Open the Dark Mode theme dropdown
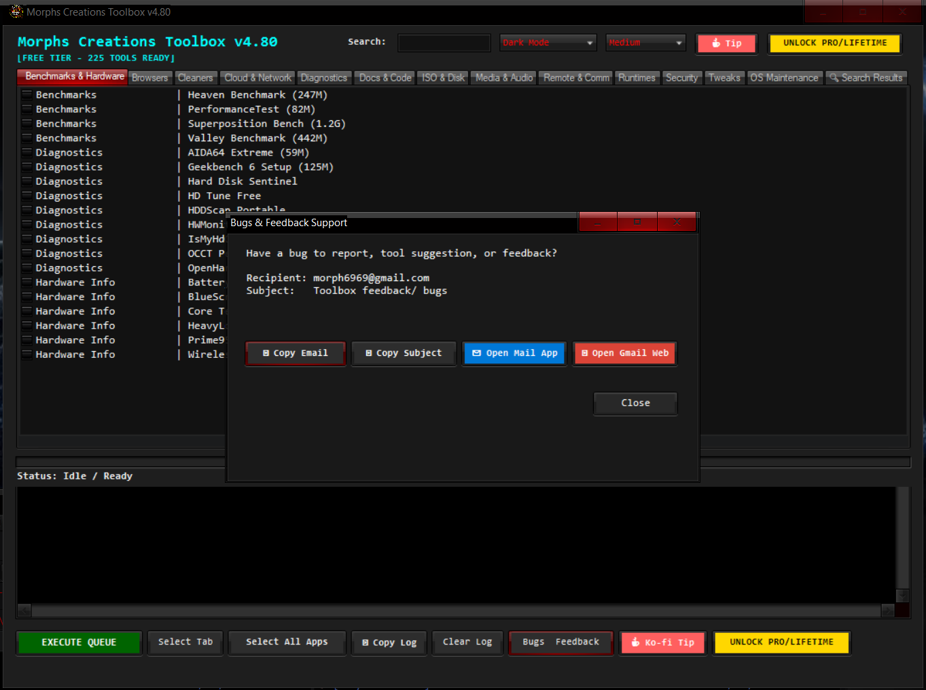The width and height of the screenshot is (926, 690). pos(548,43)
